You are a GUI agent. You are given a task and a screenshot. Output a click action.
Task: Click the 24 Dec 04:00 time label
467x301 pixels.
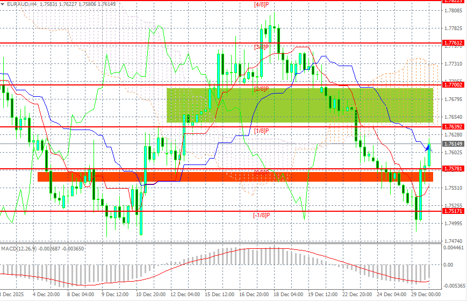pyautogui.click(x=392, y=295)
